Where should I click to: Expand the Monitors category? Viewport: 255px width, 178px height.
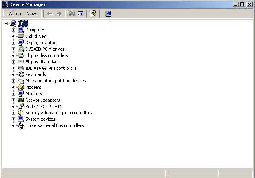pyautogui.click(x=13, y=94)
